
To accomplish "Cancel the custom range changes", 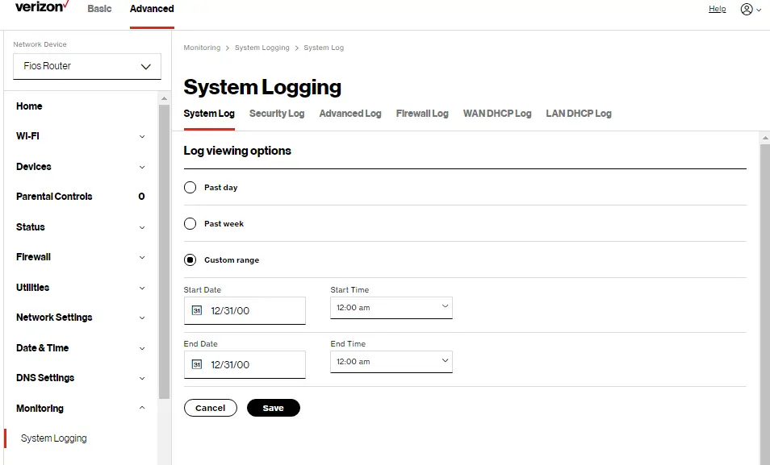I will click(210, 408).
